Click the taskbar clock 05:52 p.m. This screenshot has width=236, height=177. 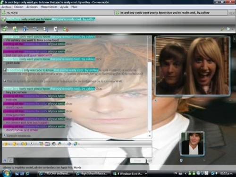click(227, 173)
